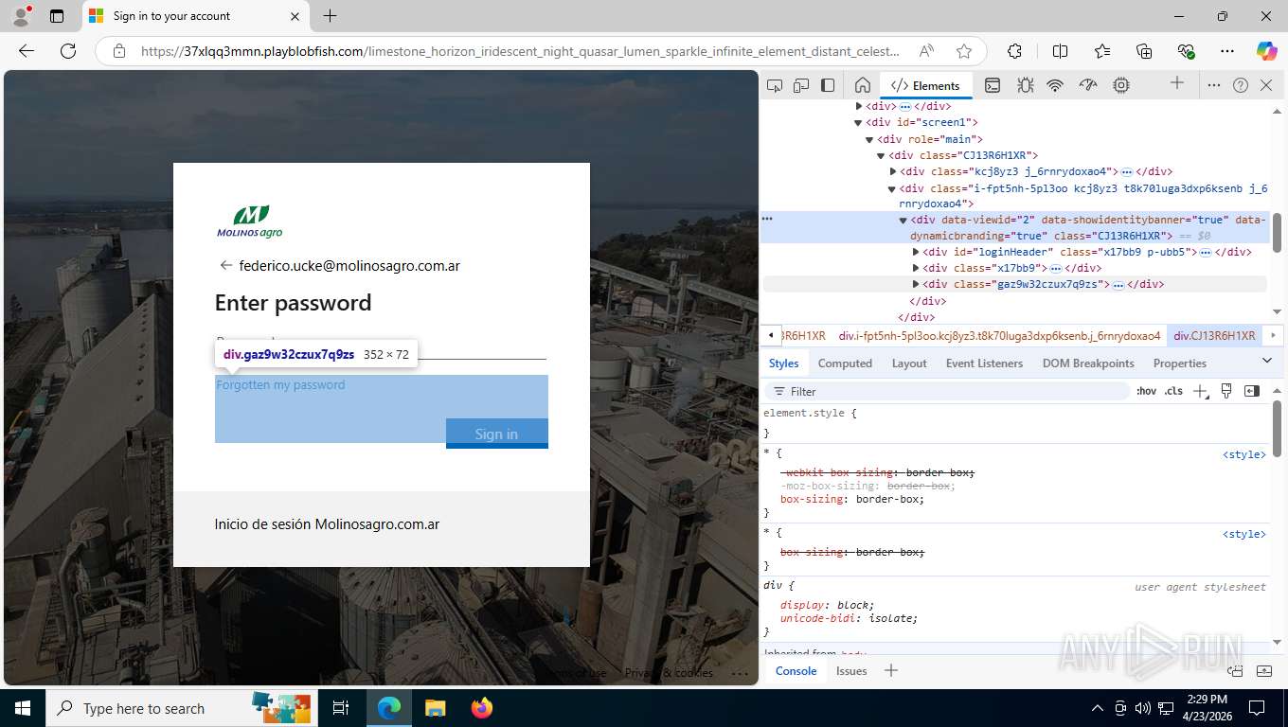Open the DOM Breakpoints tab
Screen dimensions: 1288x727
pyautogui.click(x=1088, y=363)
